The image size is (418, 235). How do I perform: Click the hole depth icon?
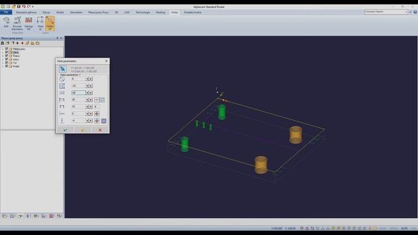[x=62, y=86]
